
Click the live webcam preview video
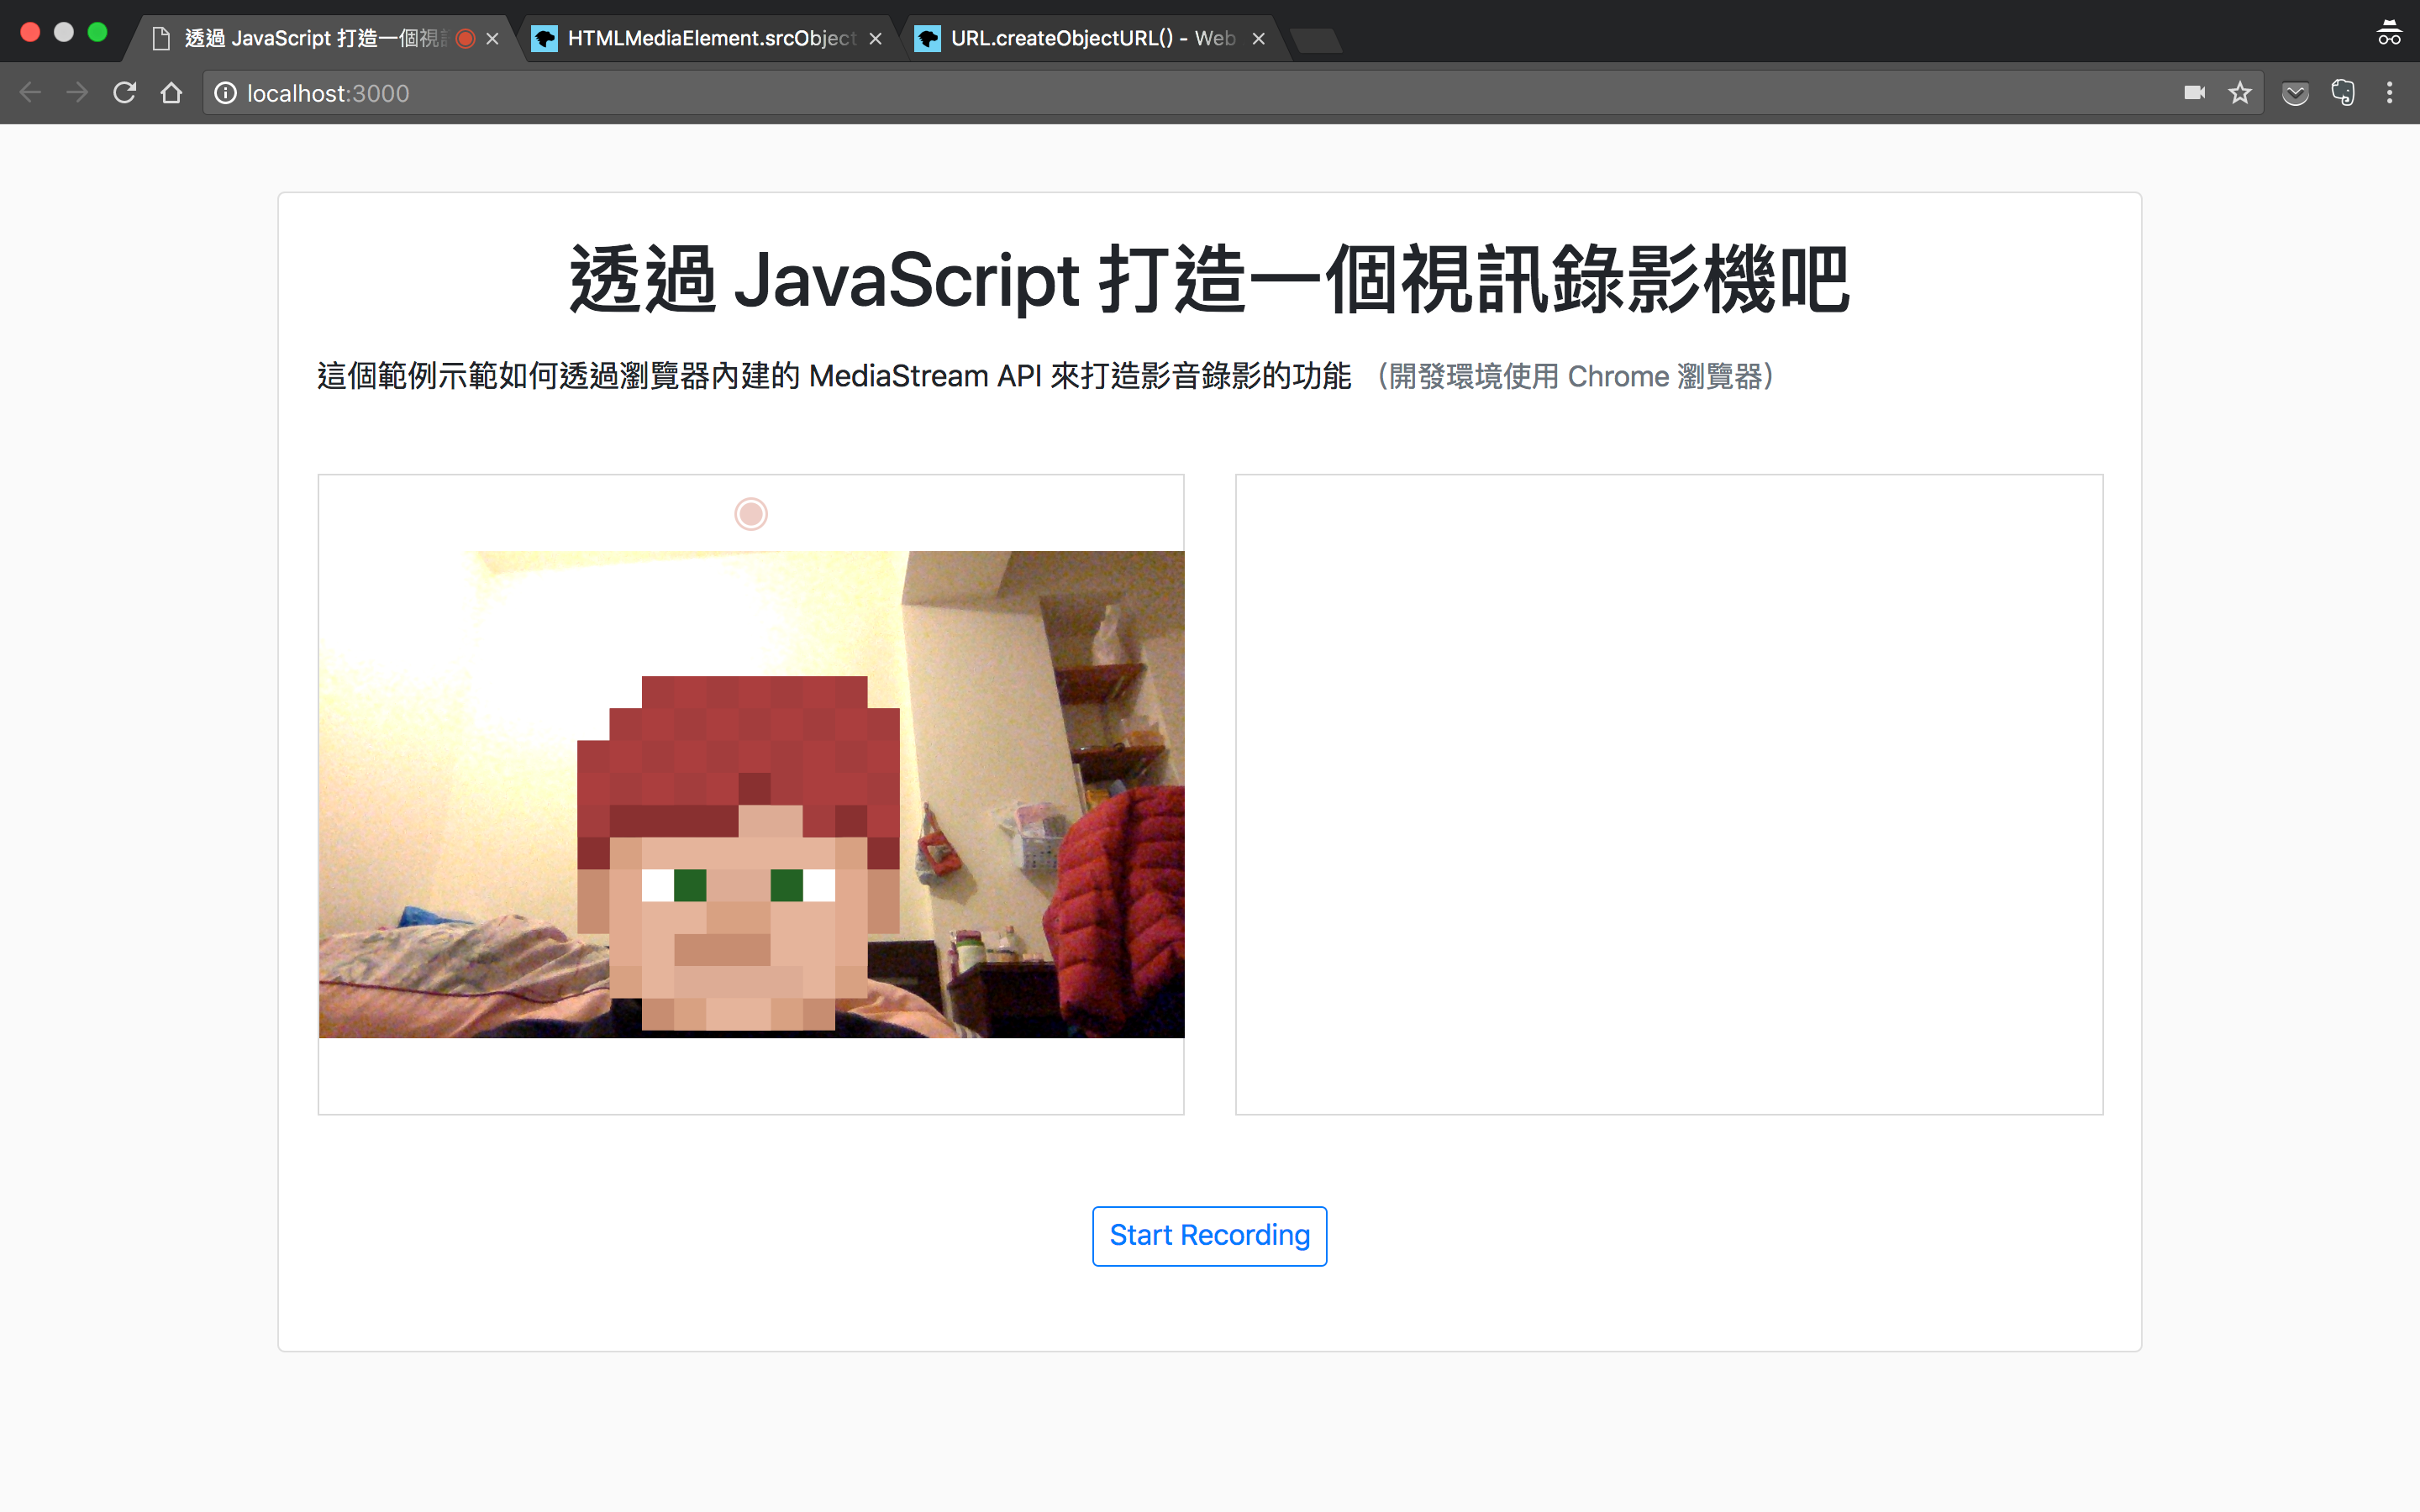coord(752,794)
